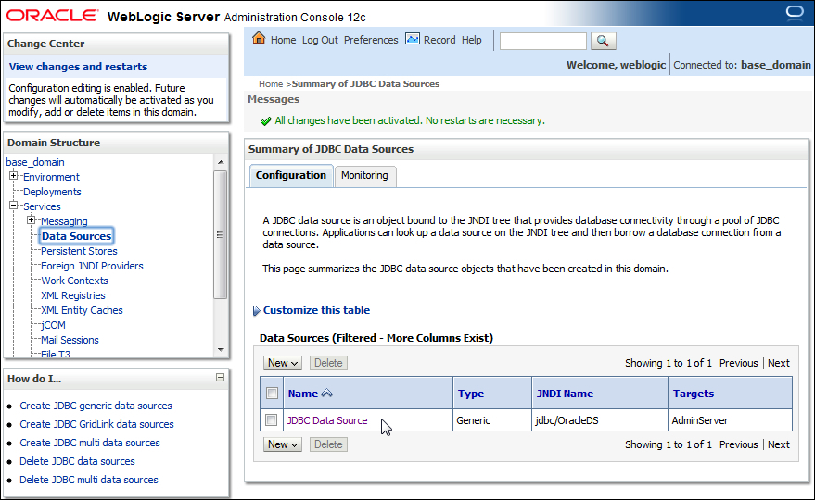815x500 pixels.
Task: Select Data Sources tree item
Action: click(x=76, y=236)
